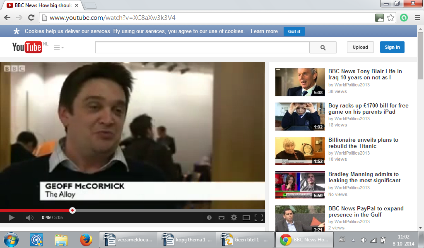Click the page scrollbar down arrow
The height and width of the screenshot is (248, 424).
(x=420, y=228)
